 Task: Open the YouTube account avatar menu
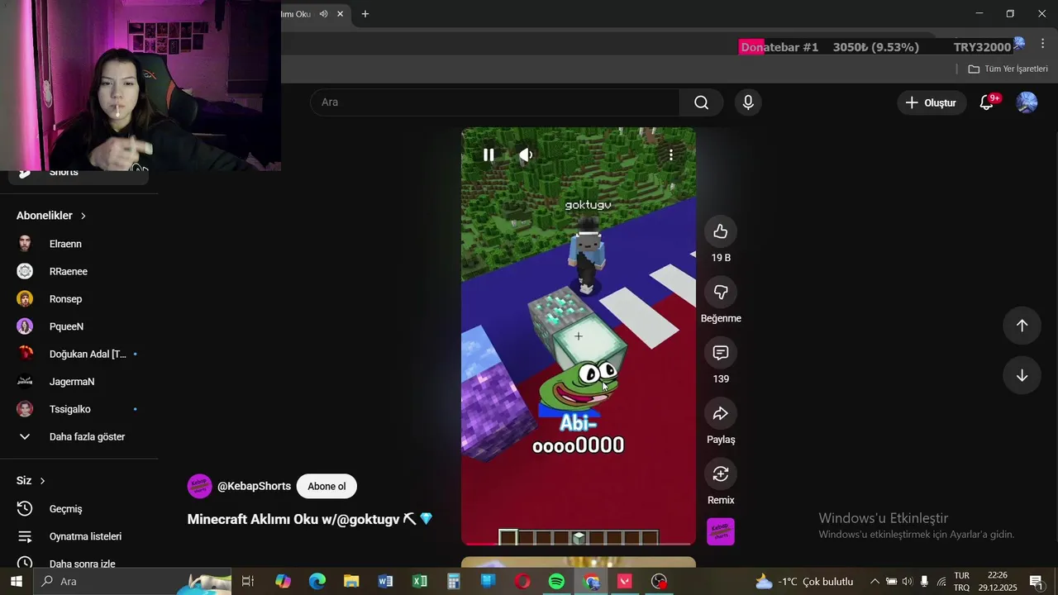[x=1027, y=102]
